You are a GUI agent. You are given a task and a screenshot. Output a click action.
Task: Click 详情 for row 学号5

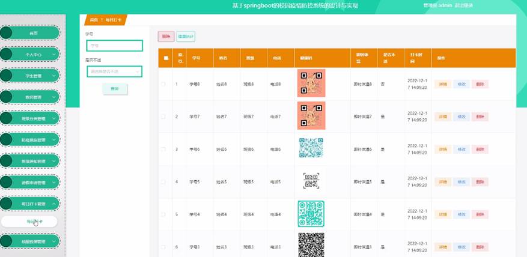(x=443, y=182)
